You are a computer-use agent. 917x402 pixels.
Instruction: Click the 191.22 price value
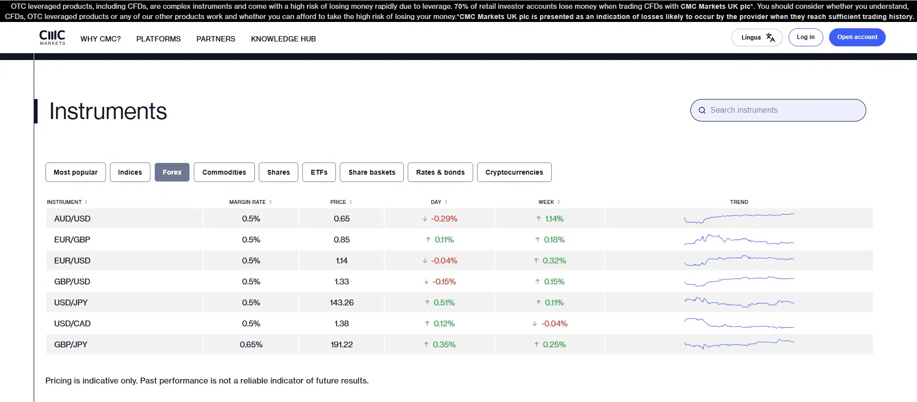[x=342, y=344]
